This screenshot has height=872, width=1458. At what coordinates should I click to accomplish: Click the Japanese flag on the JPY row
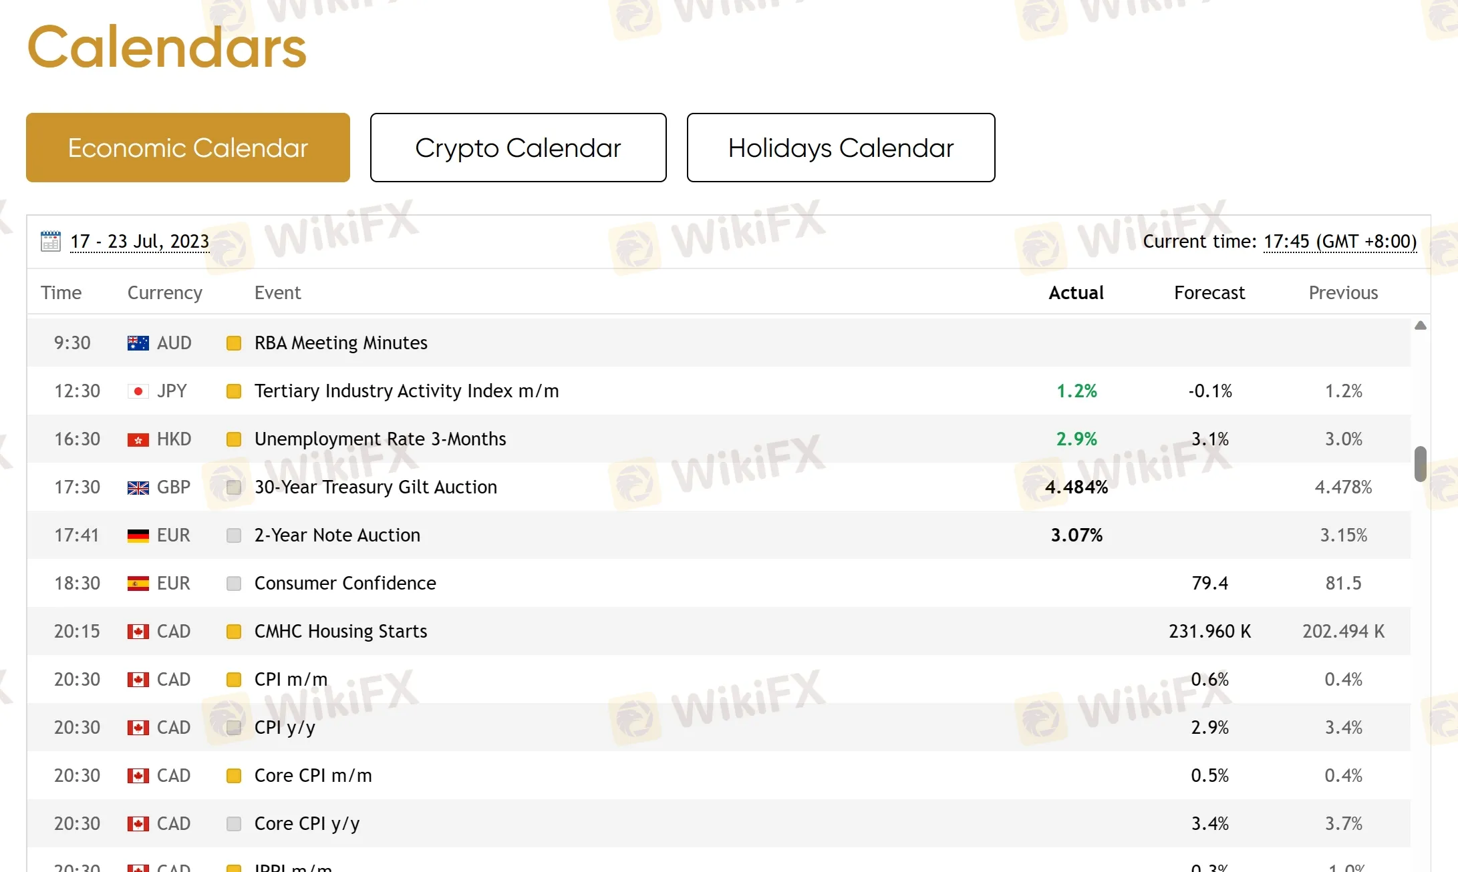tap(137, 391)
